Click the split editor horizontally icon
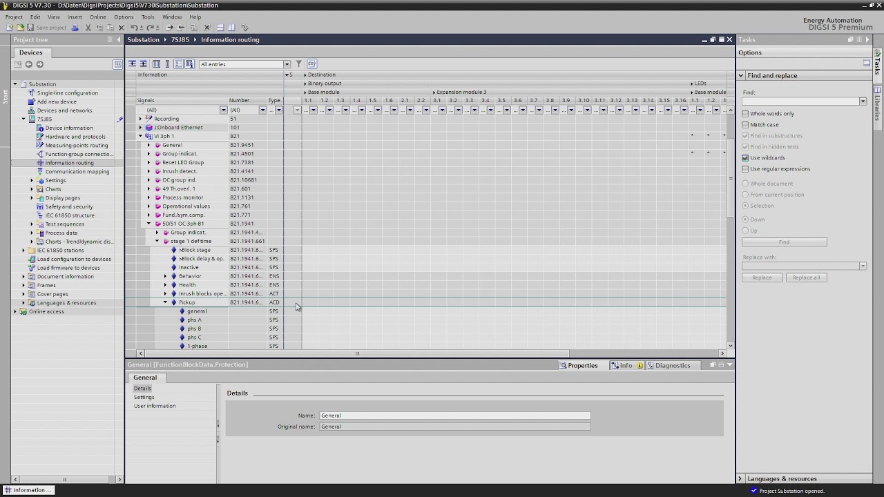 220,28
